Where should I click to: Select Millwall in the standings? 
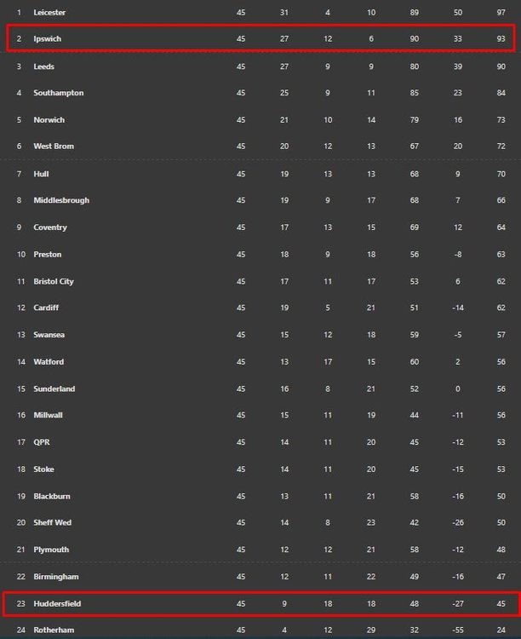coord(48,415)
